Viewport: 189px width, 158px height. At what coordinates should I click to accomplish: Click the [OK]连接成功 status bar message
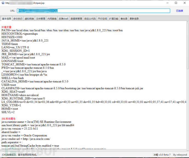coord(19,155)
